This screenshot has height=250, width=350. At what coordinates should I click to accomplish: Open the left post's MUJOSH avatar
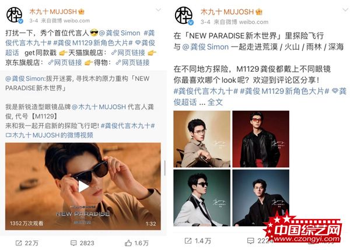[x=15, y=15]
